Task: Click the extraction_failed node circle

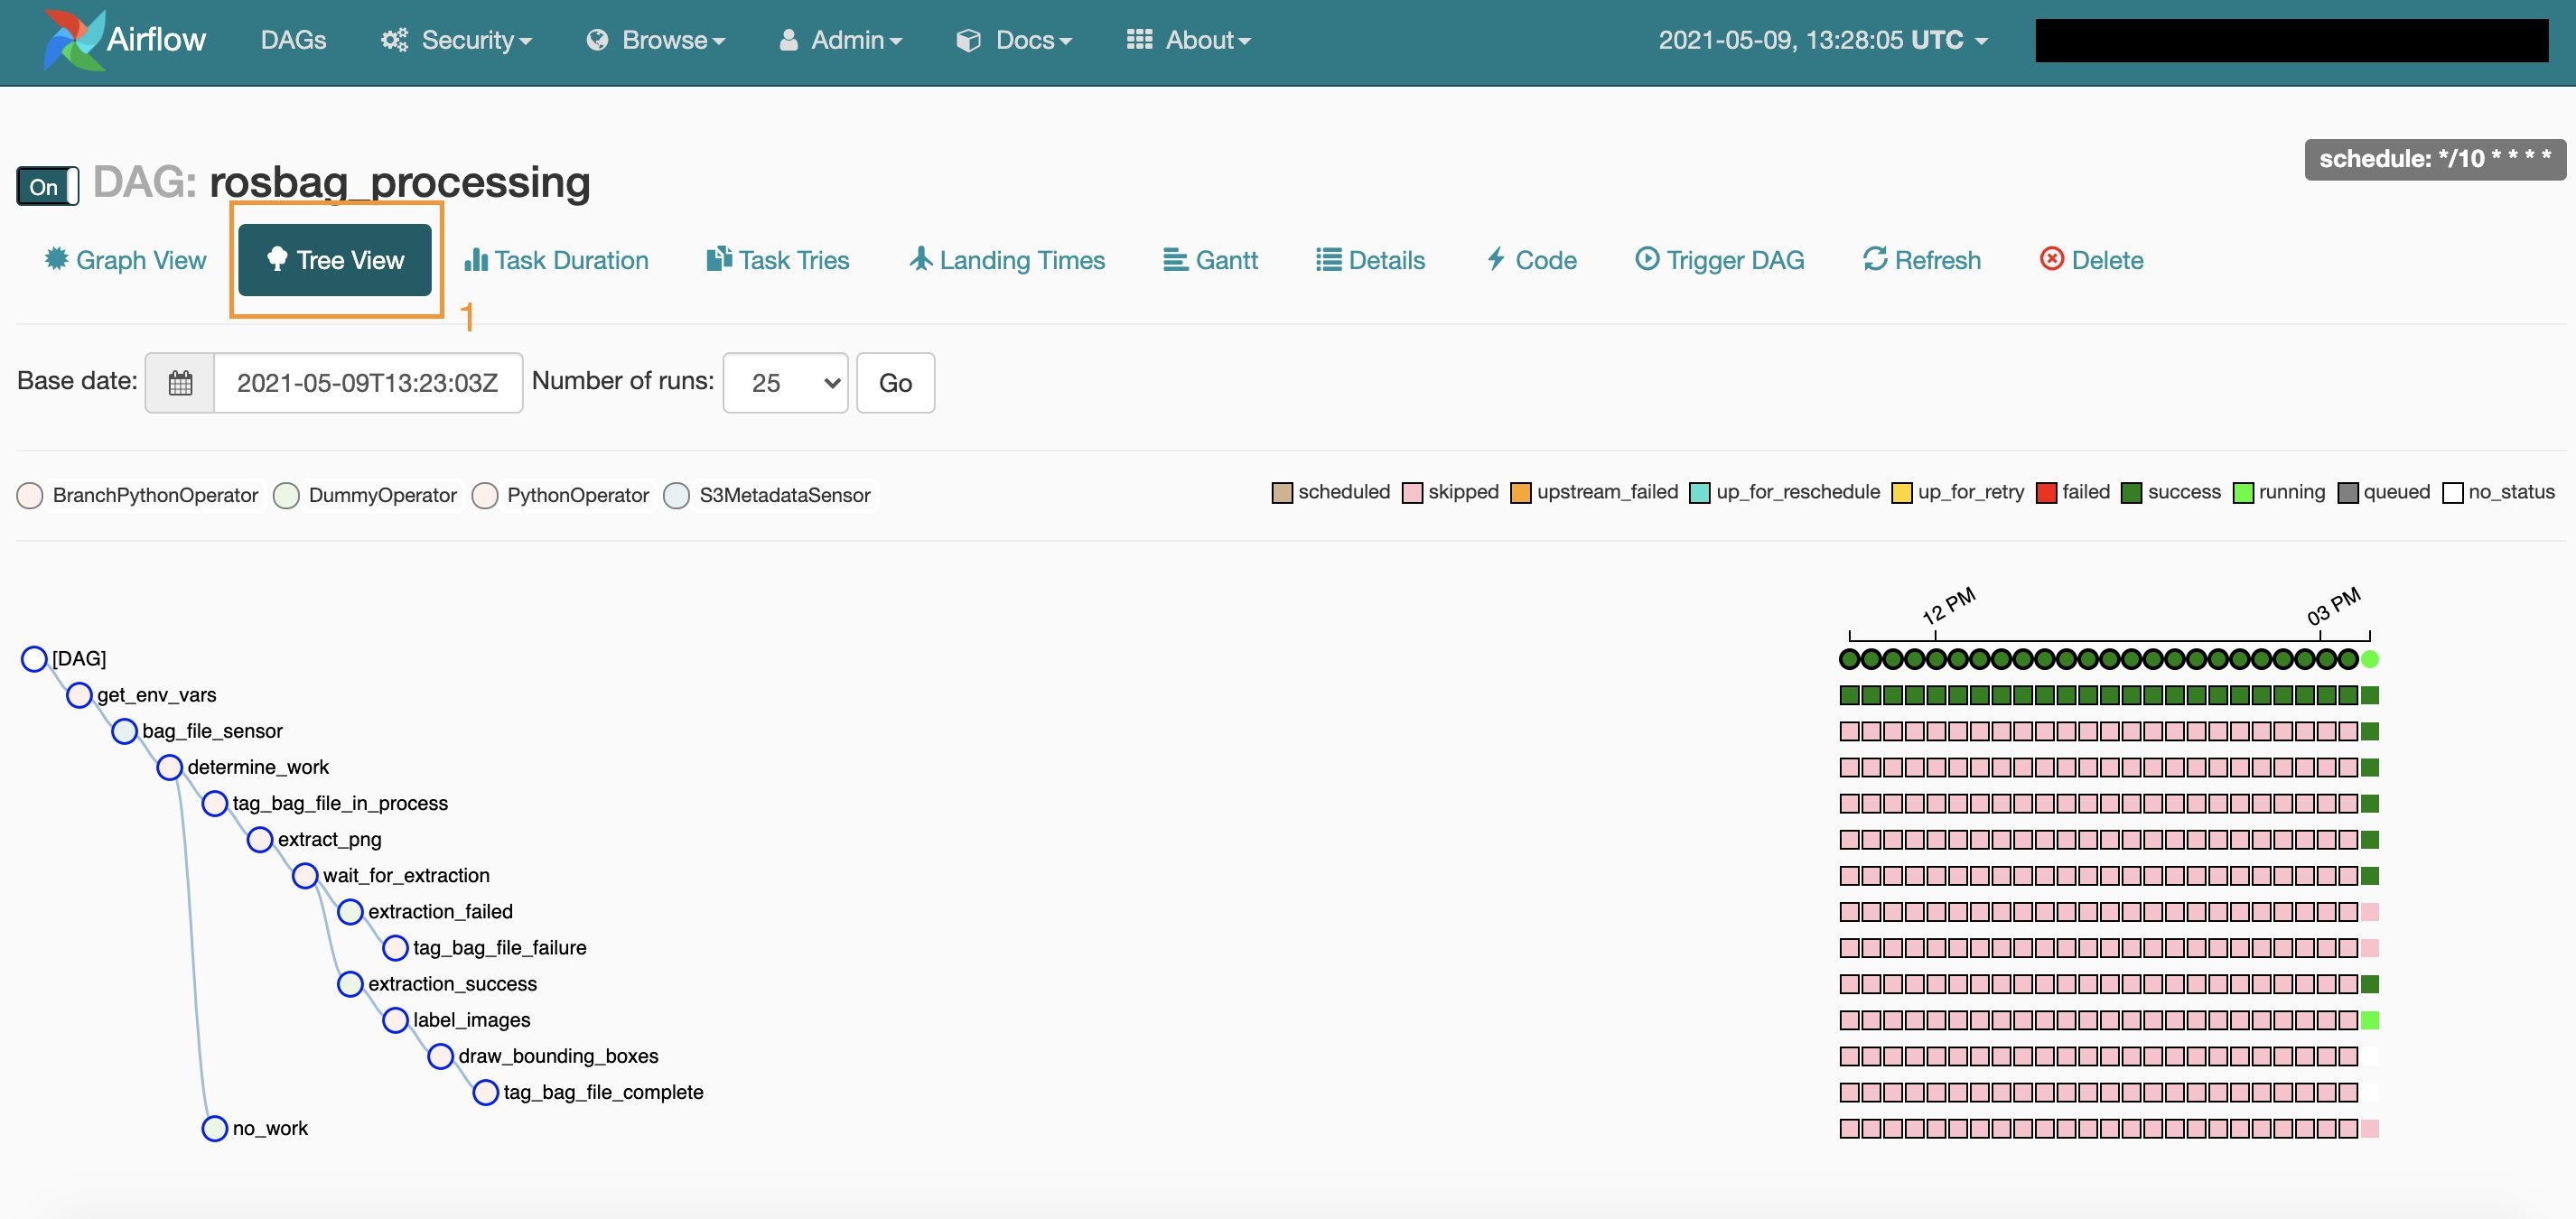Action: click(x=349, y=911)
